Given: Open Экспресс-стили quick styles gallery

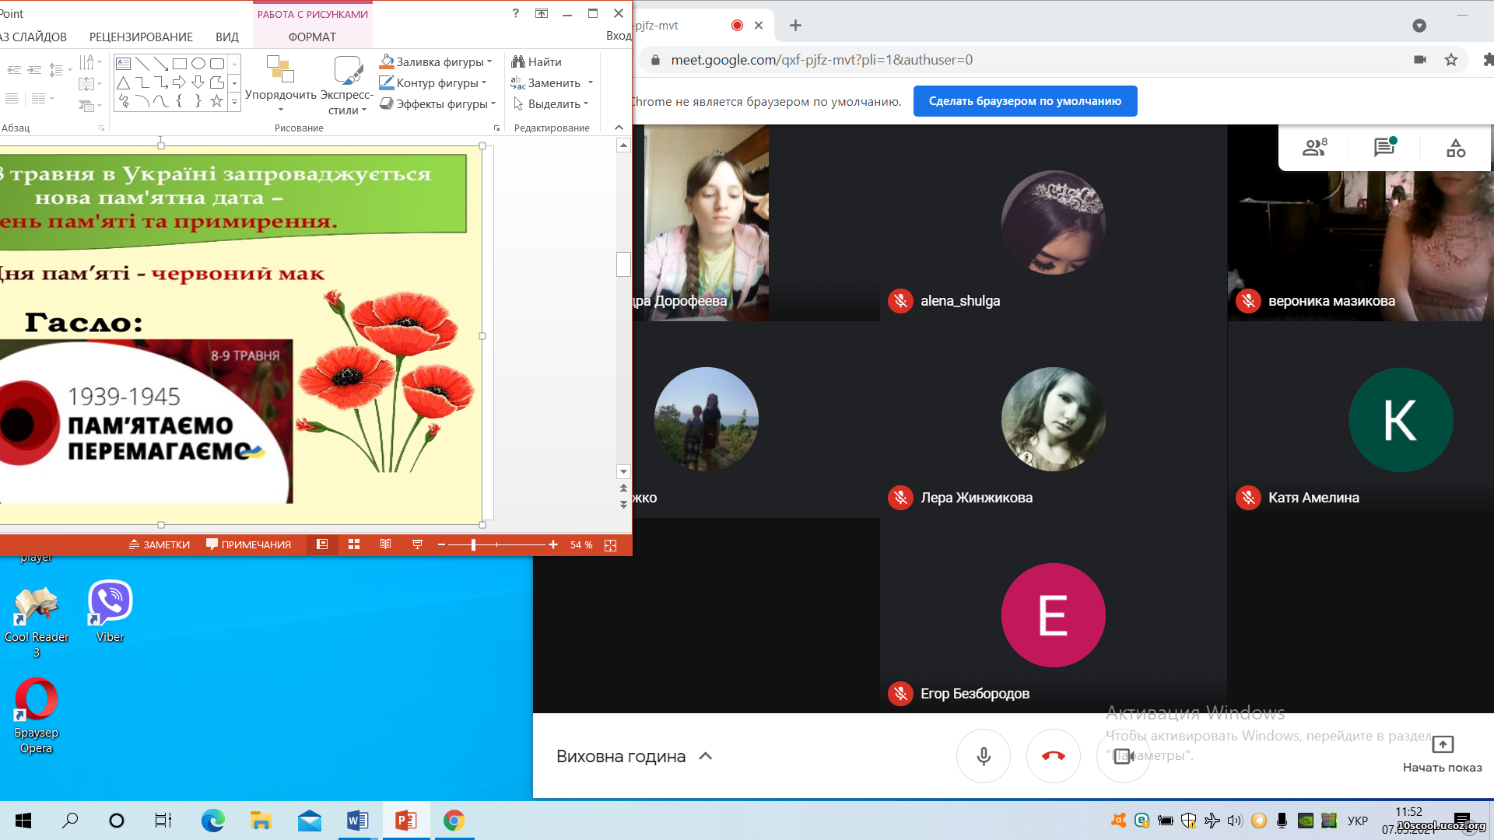Looking at the screenshot, I should [x=347, y=84].
